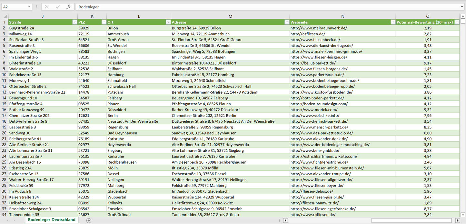Expand the formula bar with chevron
The image size is (466, 224).
click(x=462, y=7)
